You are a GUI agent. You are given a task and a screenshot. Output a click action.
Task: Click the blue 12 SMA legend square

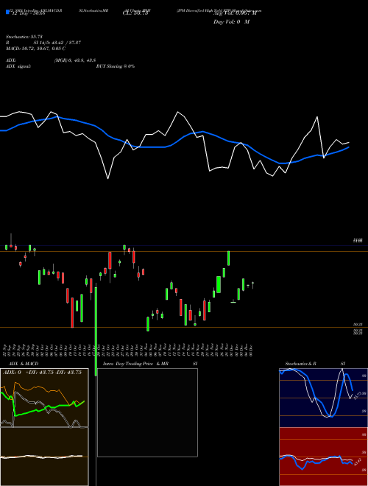click(8, 13)
